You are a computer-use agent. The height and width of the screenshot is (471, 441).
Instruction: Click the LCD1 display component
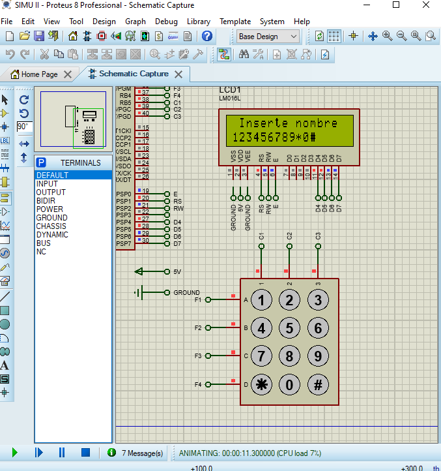tap(289, 137)
